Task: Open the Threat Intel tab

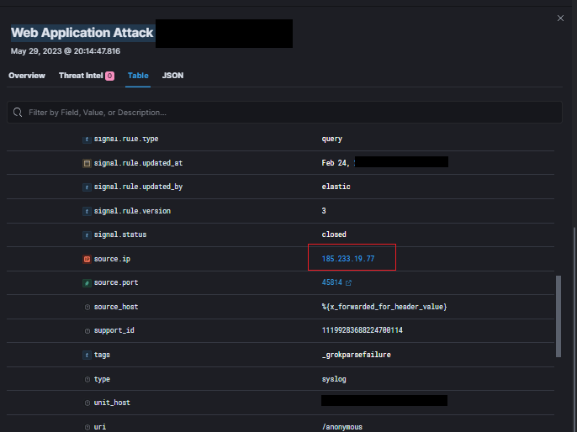Action: click(87, 76)
